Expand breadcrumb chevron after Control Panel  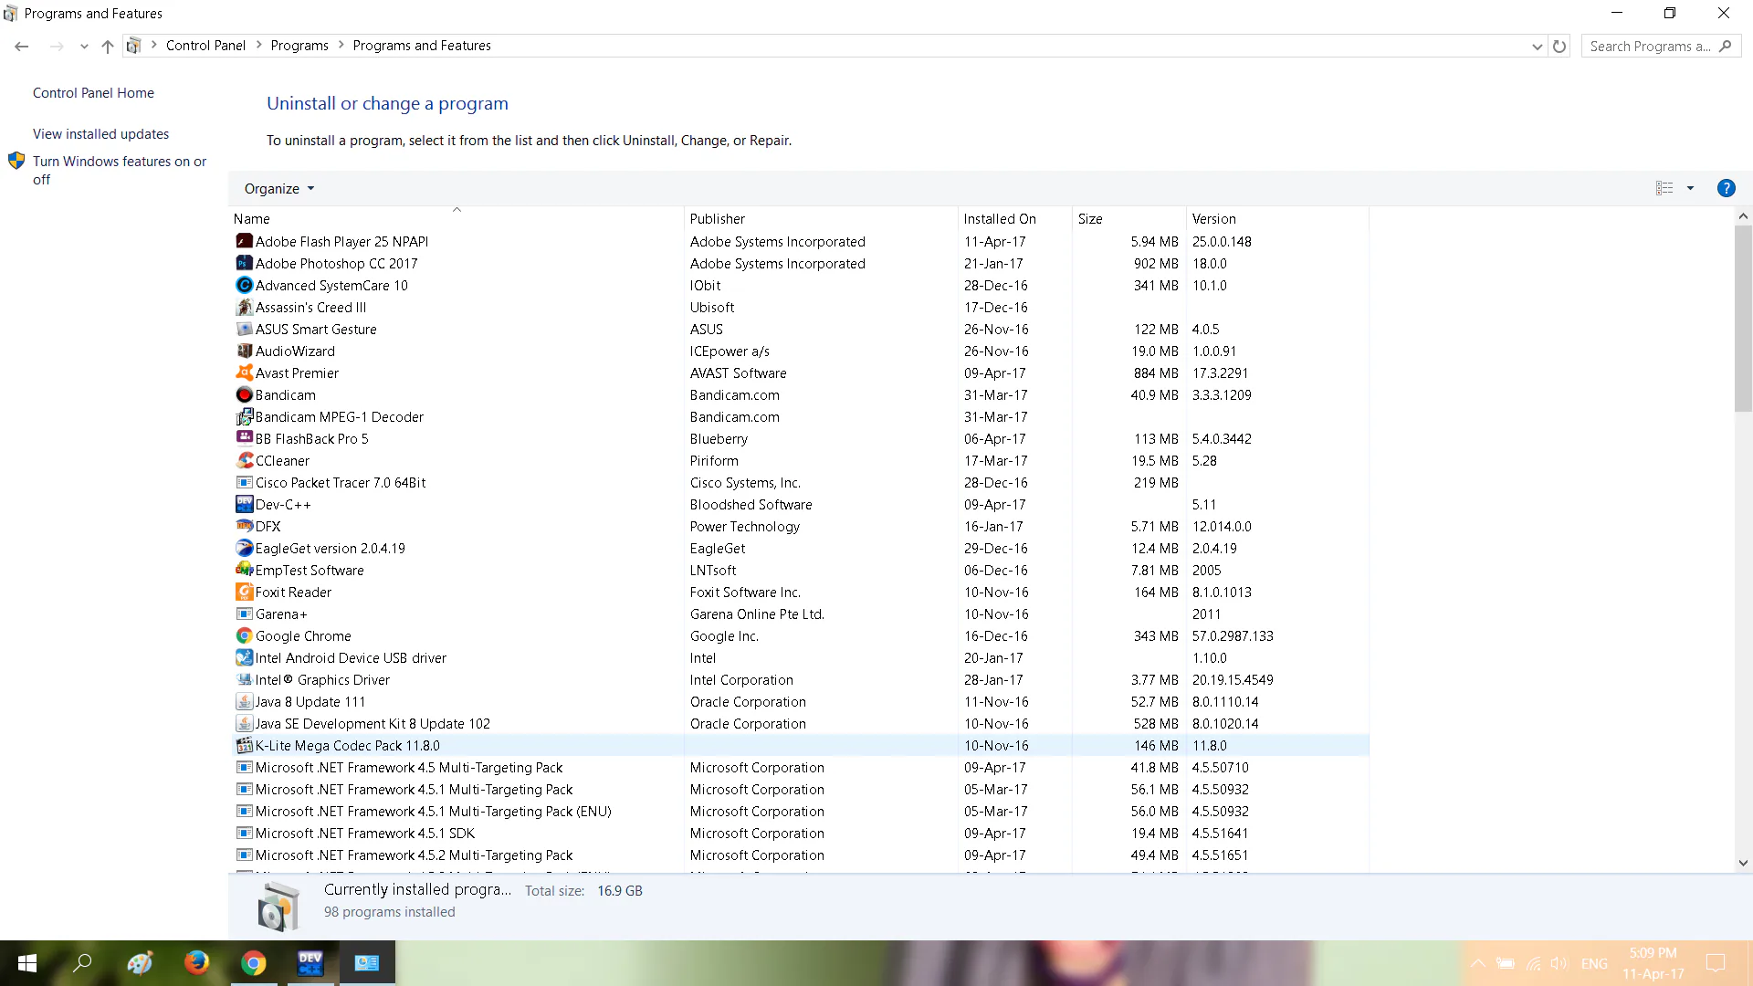(x=259, y=45)
